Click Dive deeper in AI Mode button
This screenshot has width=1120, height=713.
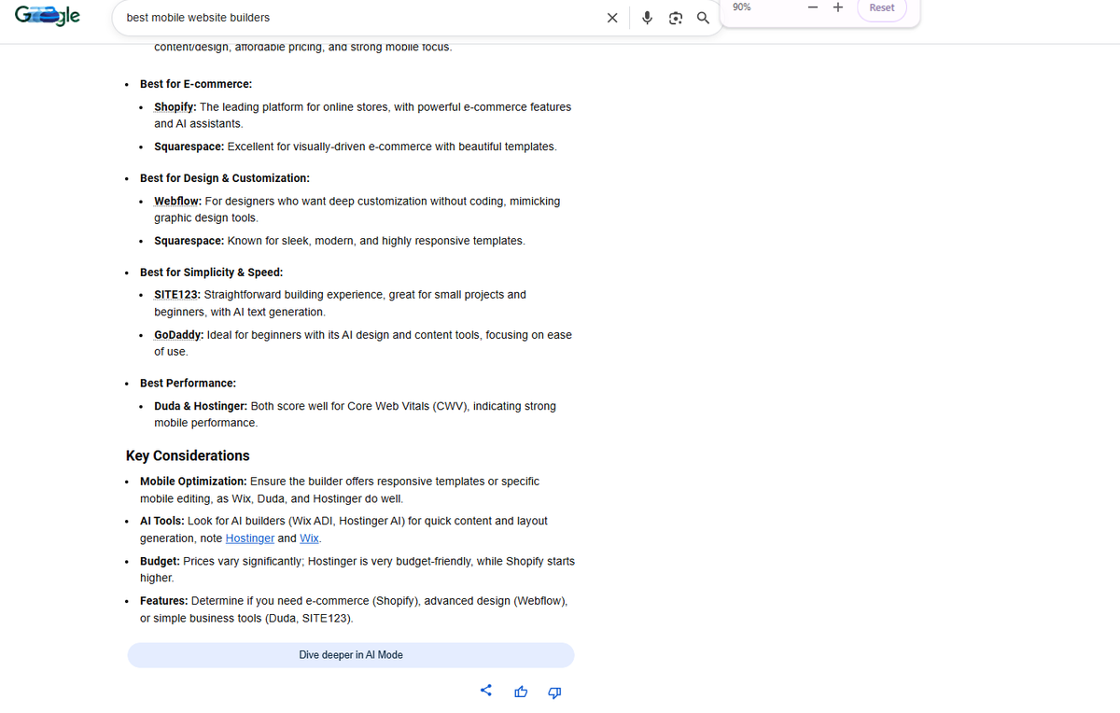[x=351, y=655]
